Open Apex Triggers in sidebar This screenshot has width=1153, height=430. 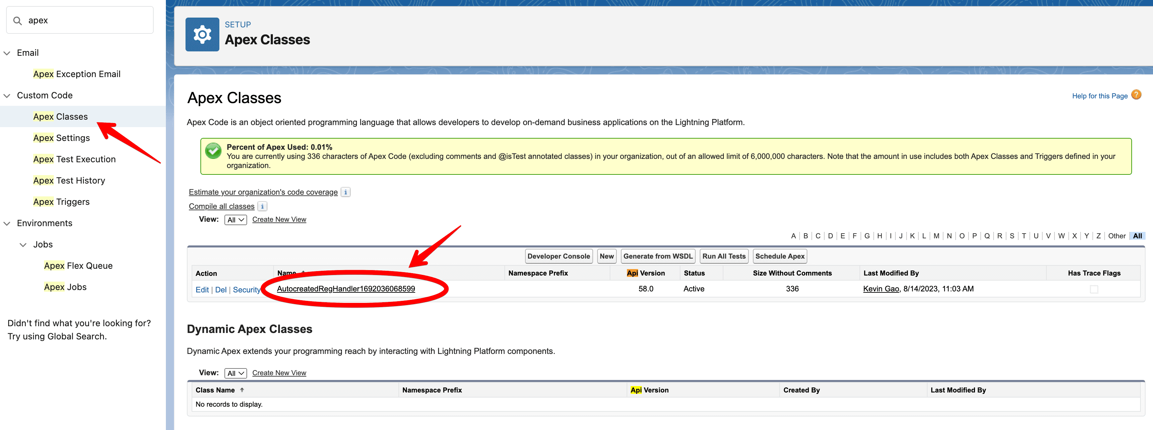pos(61,201)
